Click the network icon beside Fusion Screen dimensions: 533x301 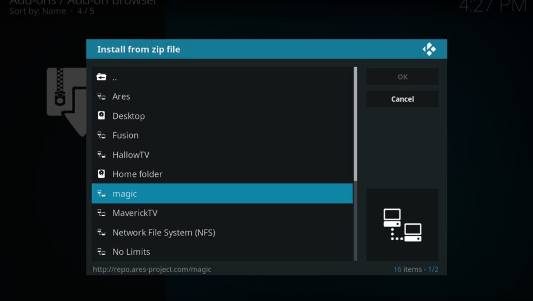101,135
